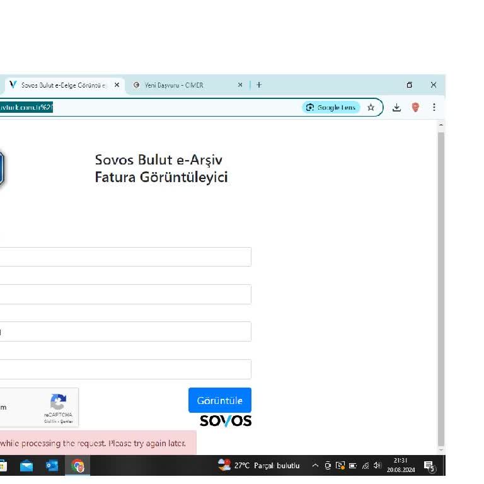Open the notification center icon
This screenshot has width=484, height=484.
click(429, 466)
